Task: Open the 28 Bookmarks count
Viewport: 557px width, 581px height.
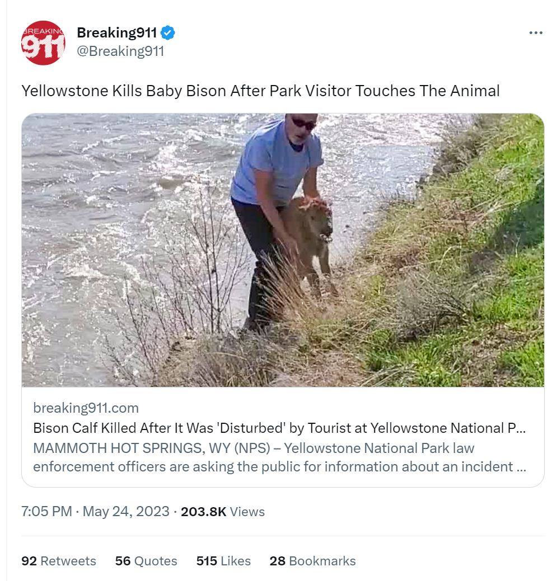Action: 312,561
